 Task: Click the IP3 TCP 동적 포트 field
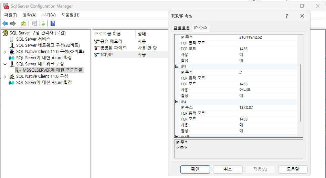268,78
